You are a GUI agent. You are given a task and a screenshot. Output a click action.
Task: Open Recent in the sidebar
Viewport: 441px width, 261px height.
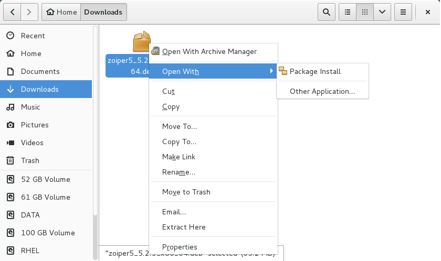pos(33,36)
